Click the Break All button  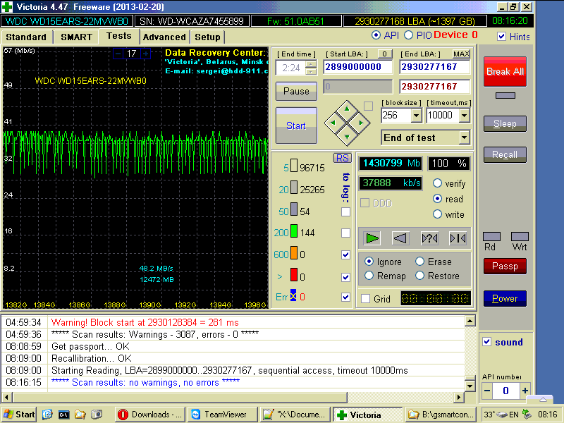click(505, 71)
